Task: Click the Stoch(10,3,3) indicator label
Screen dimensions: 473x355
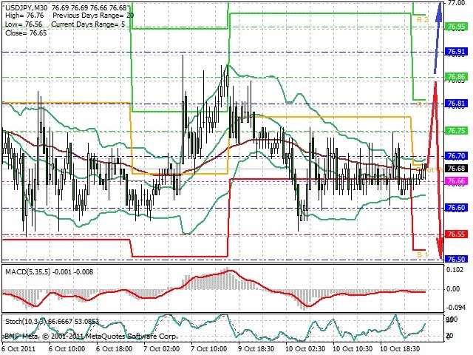Action: (x=26, y=322)
